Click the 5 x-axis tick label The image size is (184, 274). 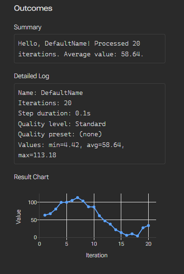pyautogui.click(x=66, y=244)
